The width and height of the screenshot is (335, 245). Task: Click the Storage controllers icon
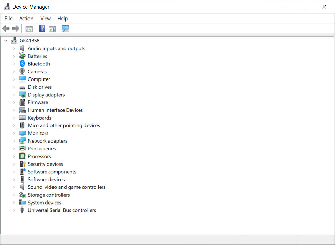[22, 195]
